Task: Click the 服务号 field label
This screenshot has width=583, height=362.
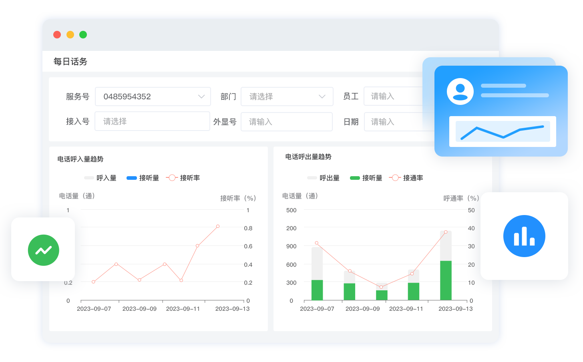Action: (x=78, y=97)
